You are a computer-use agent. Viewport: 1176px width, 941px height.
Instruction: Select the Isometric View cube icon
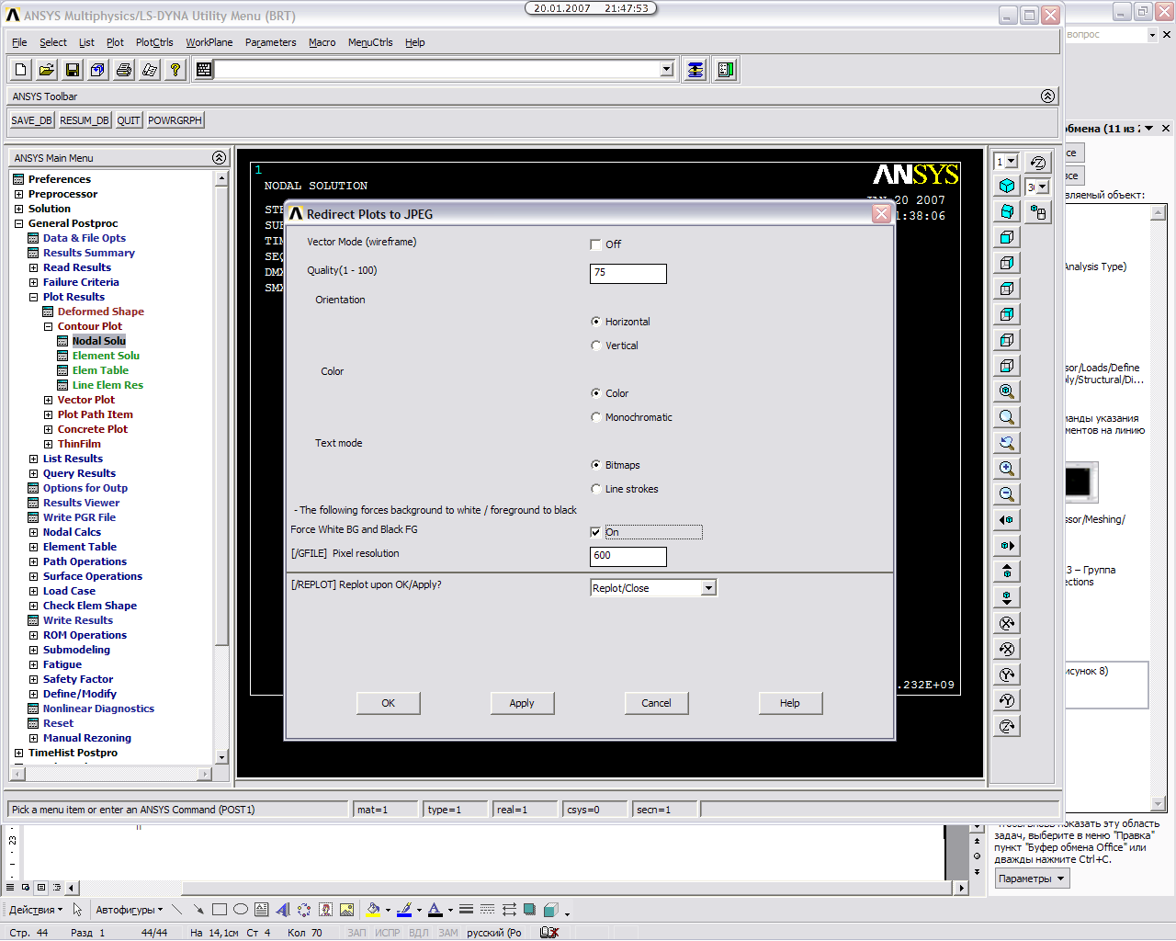pyautogui.click(x=1007, y=186)
